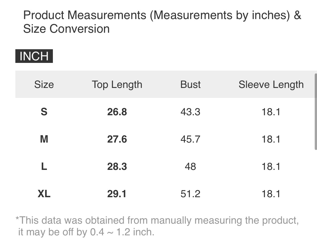
Task: Click the 28.3 top length value
Action: 117,166
